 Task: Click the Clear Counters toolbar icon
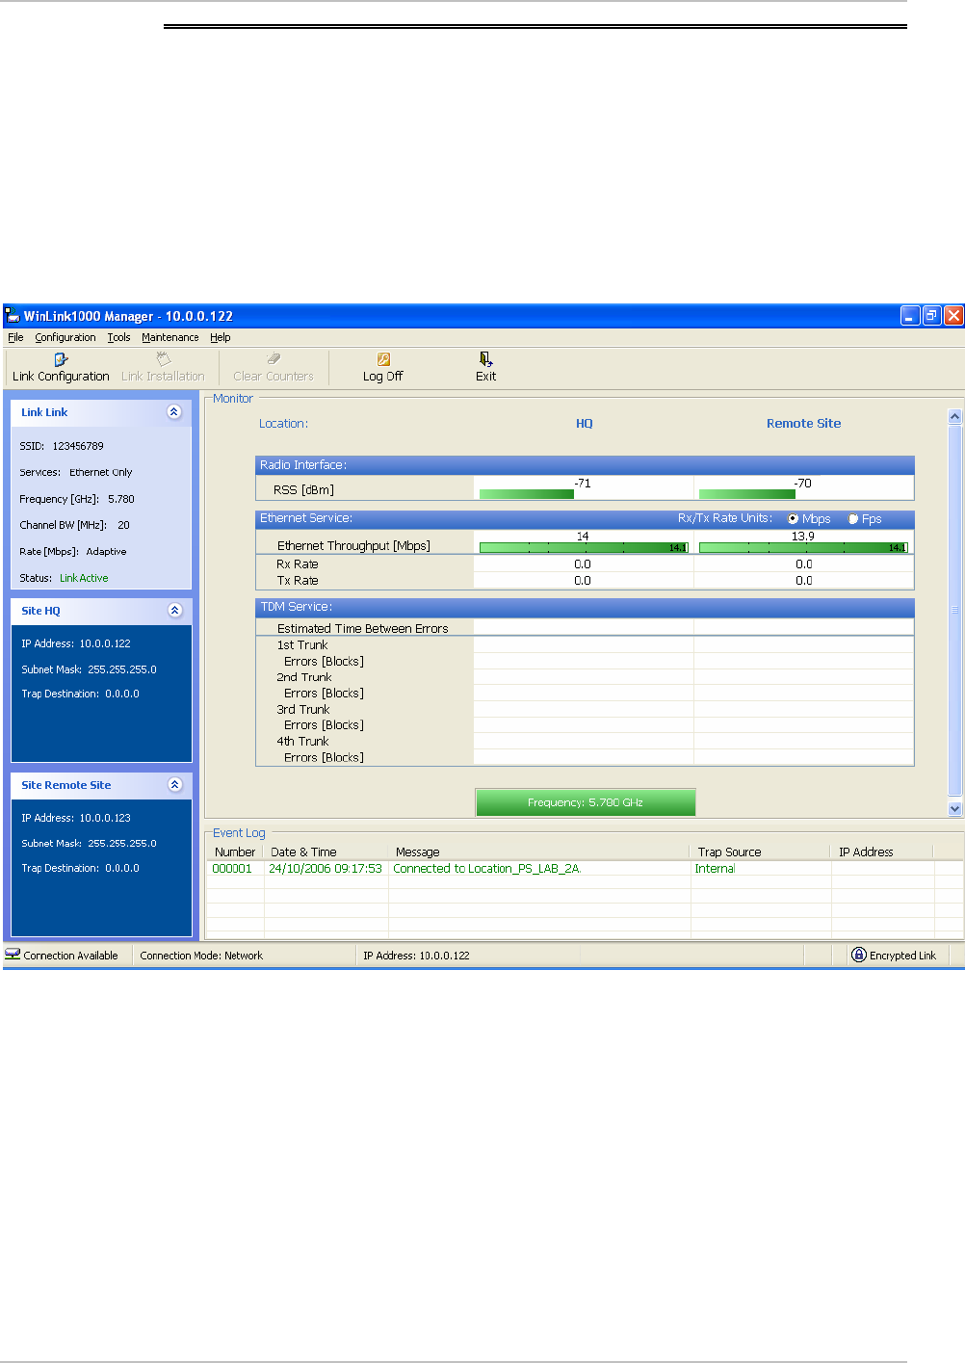274,359
